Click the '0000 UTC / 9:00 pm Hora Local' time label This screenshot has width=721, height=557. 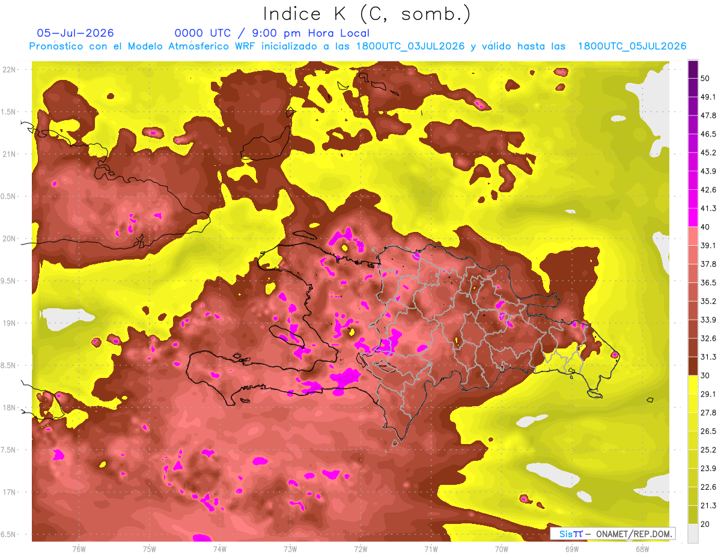point(272,33)
